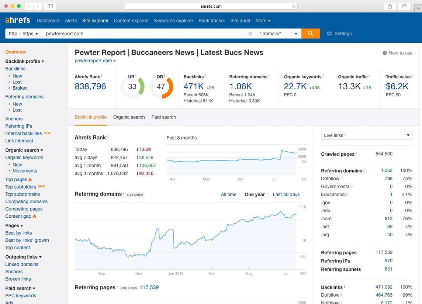This screenshot has width=422, height=304.
Task: Click the info icon next to Organic keywords metric
Action: (323, 76)
